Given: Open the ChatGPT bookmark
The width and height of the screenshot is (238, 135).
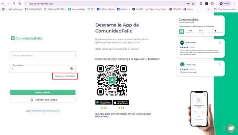Looking at the screenshot, I should click(138, 9).
